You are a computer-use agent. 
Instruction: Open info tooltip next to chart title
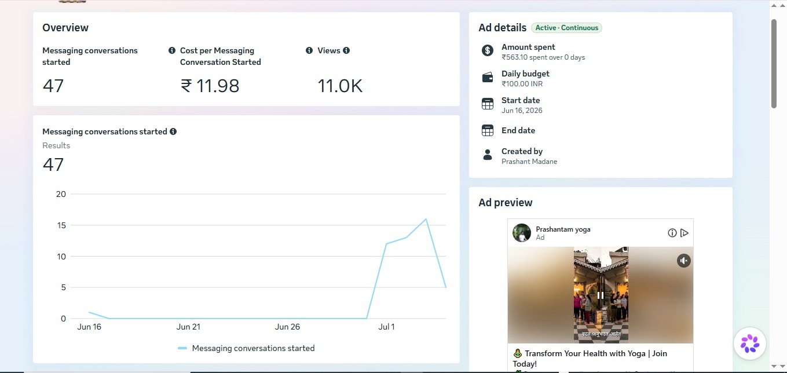pos(173,131)
